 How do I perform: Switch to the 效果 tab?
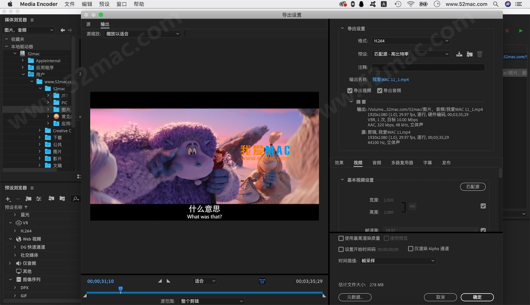click(339, 163)
